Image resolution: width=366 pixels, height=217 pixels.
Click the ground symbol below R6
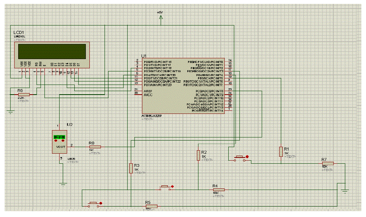10,111
